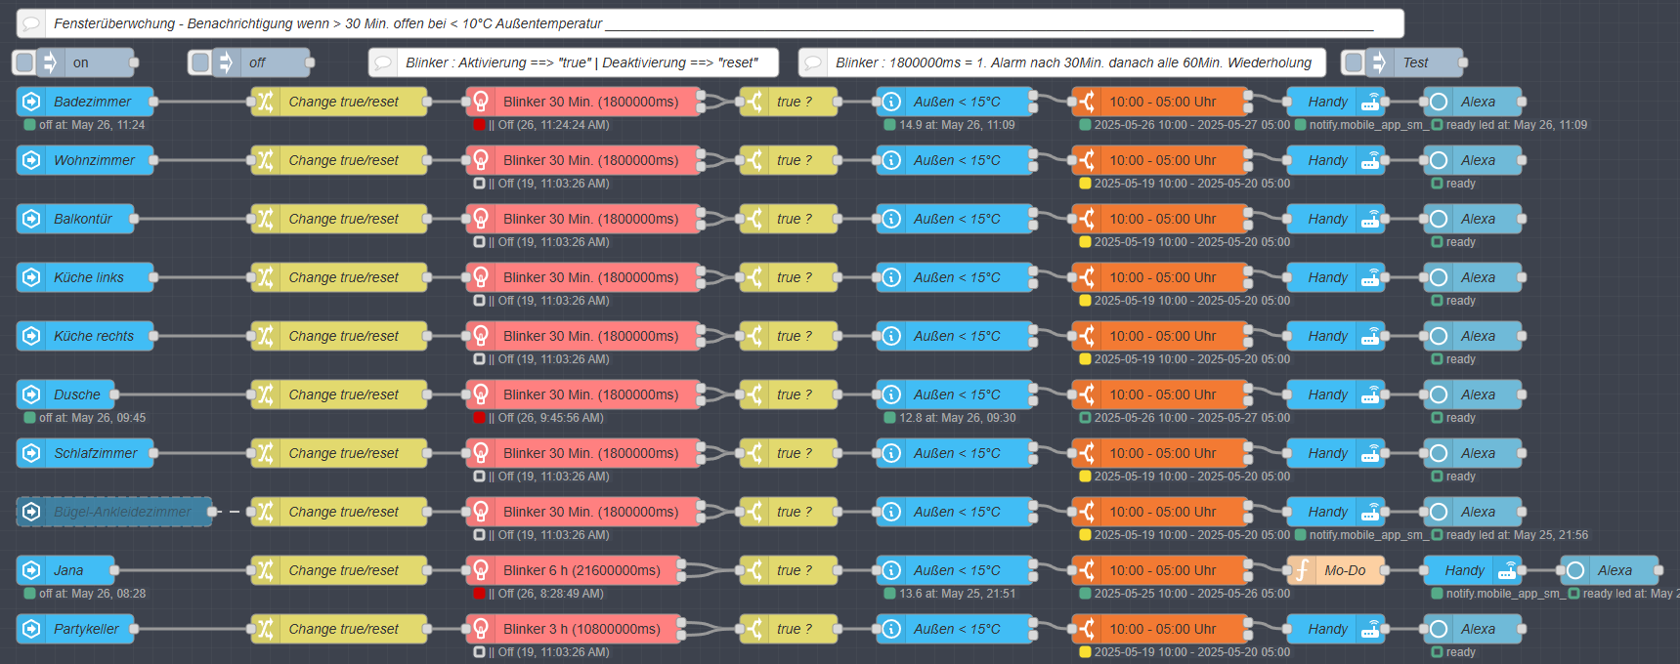Click status 'ready led at: May 25, 21:56'
This screenshot has height=664, width=1680.
(x=1517, y=535)
